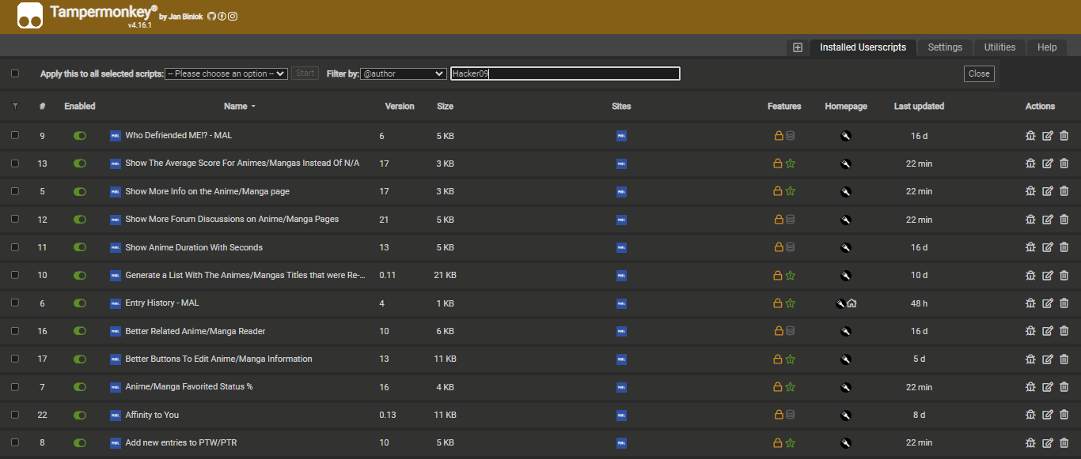Expand the @author filter dropdown
Viewport: 1081px width, 459px height.
403,73
